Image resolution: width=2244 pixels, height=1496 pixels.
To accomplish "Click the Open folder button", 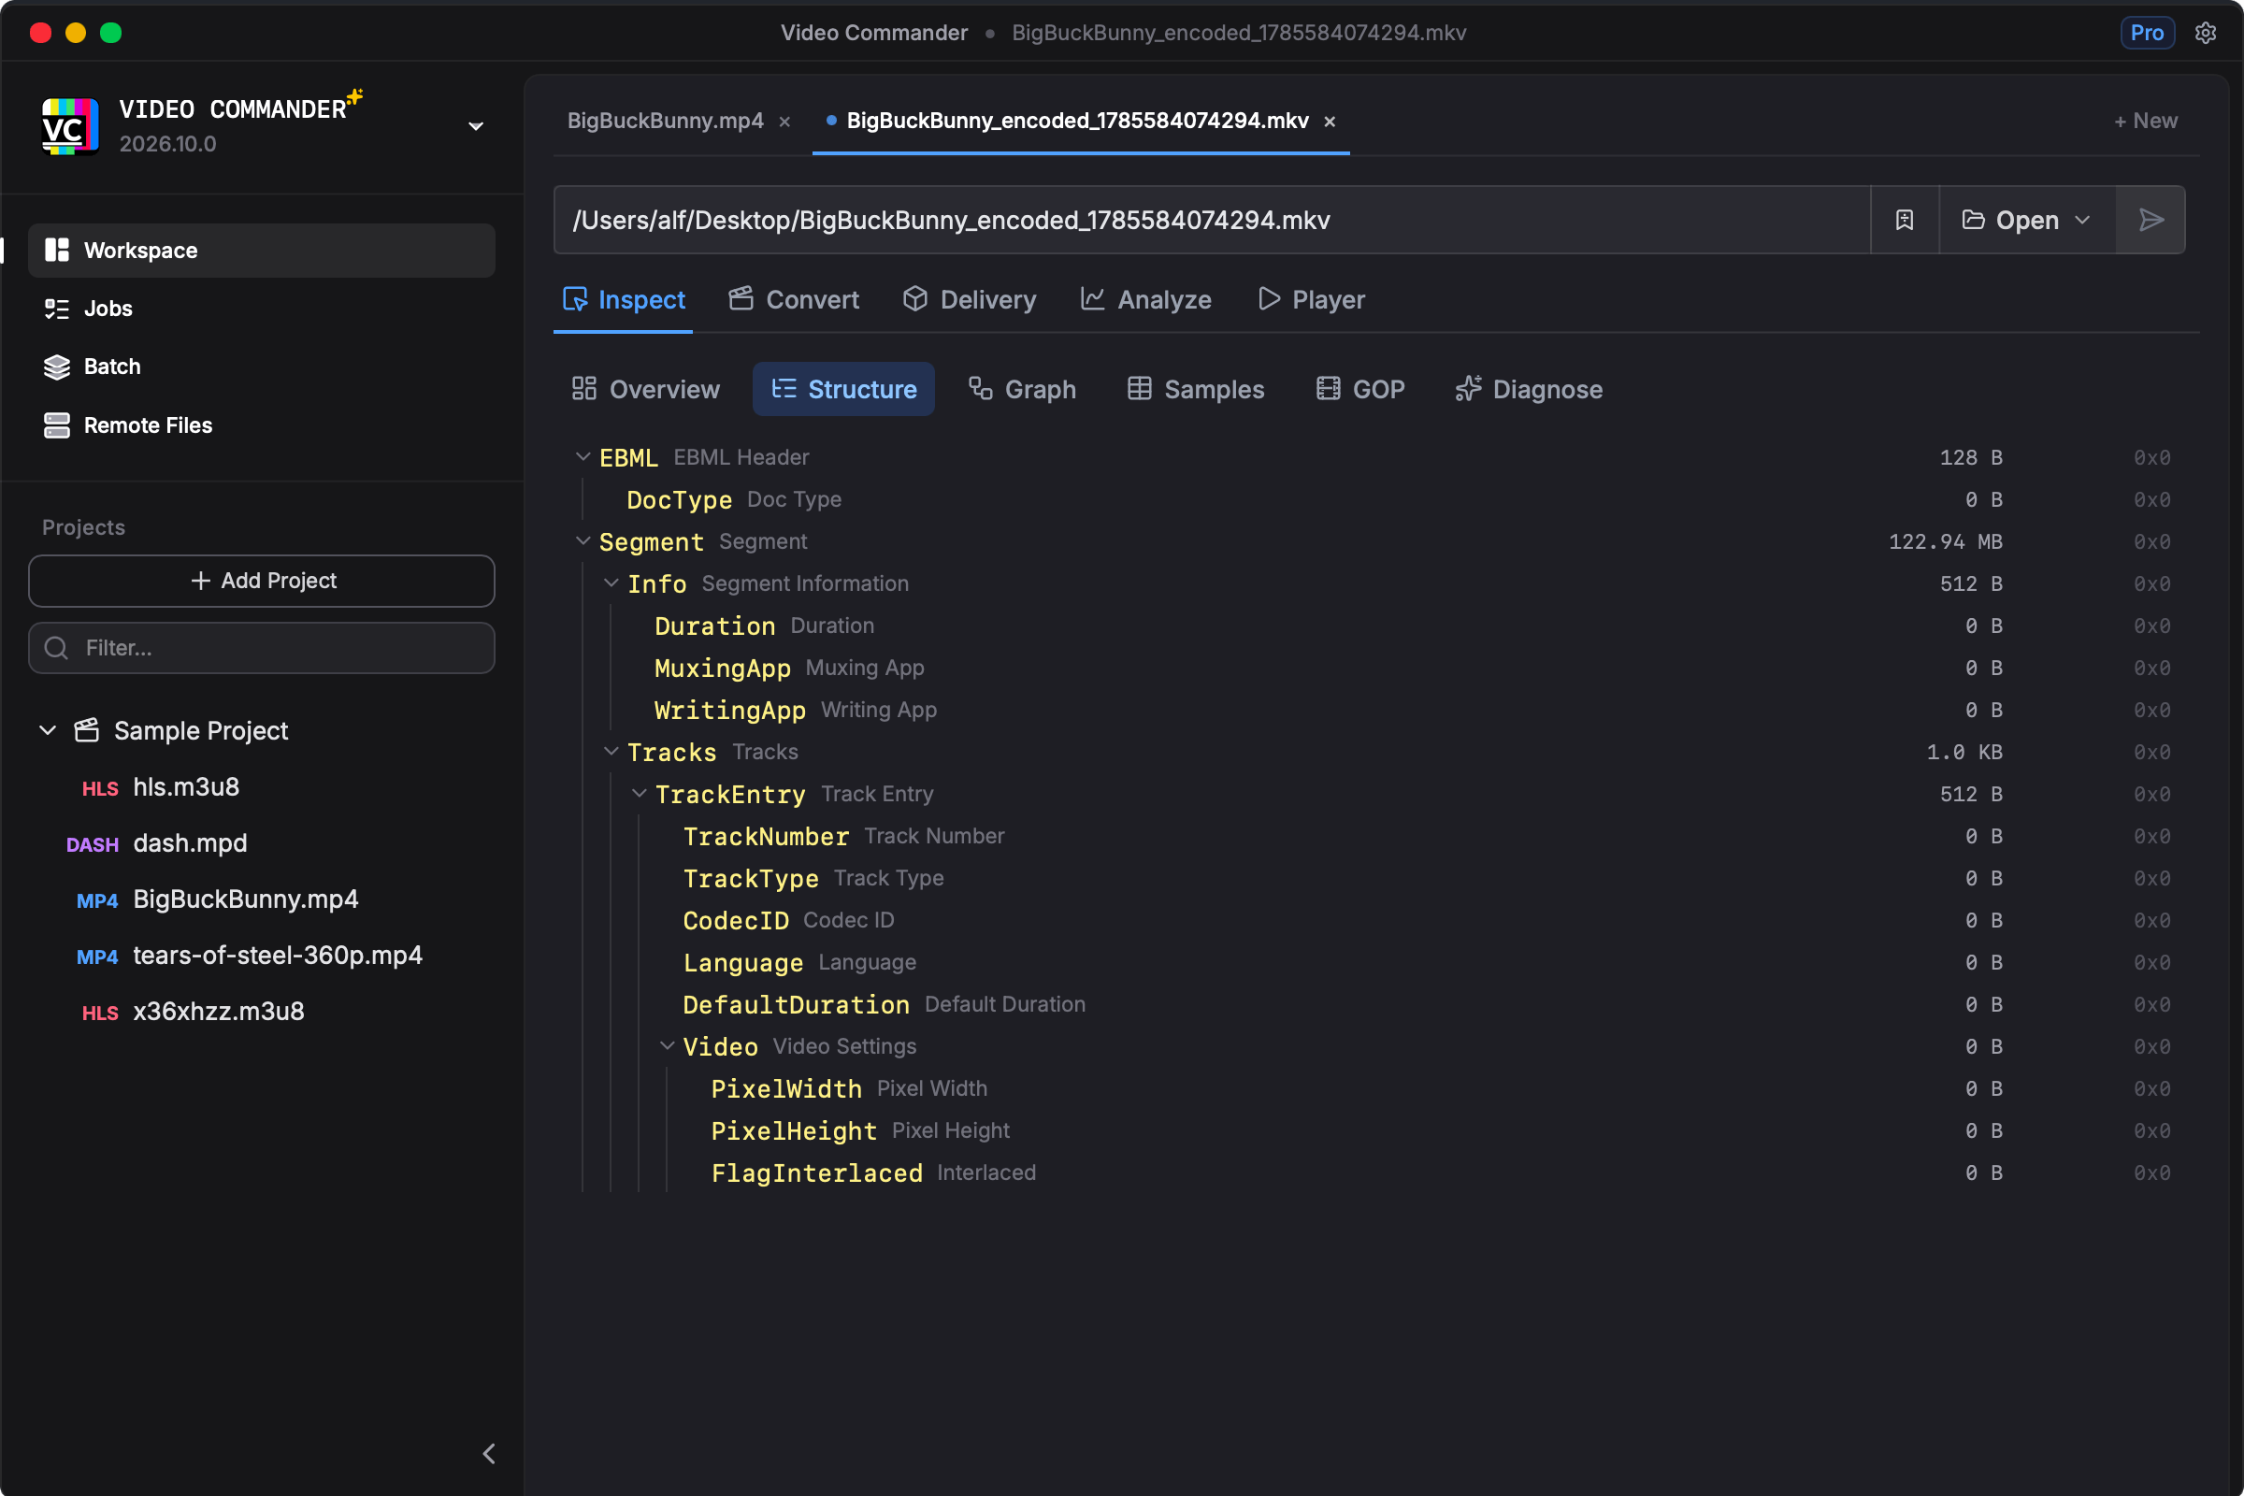I will click(2010, 221).
